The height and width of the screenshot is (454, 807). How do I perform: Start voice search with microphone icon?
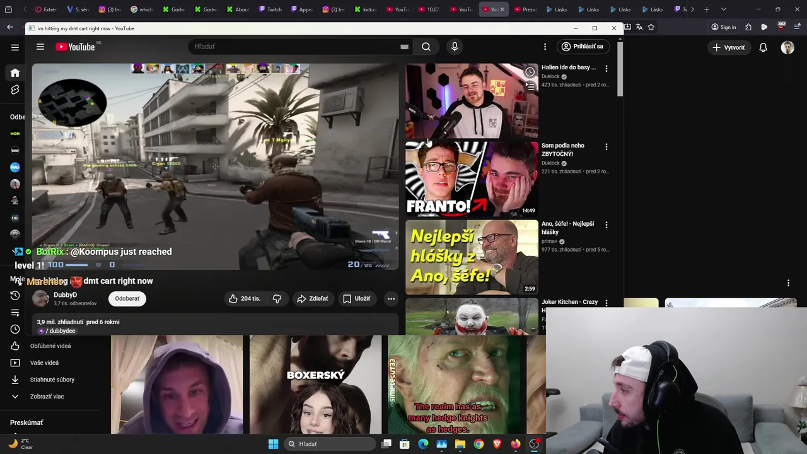pos(455,47)
